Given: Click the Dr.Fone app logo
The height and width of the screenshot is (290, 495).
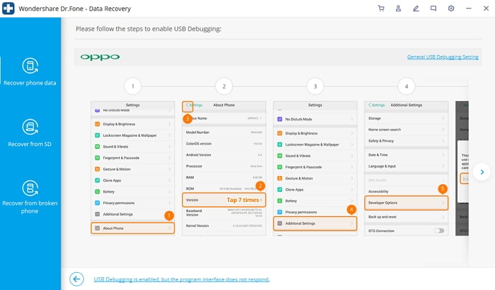Looking at the screenshot, I should click(8, 9).
